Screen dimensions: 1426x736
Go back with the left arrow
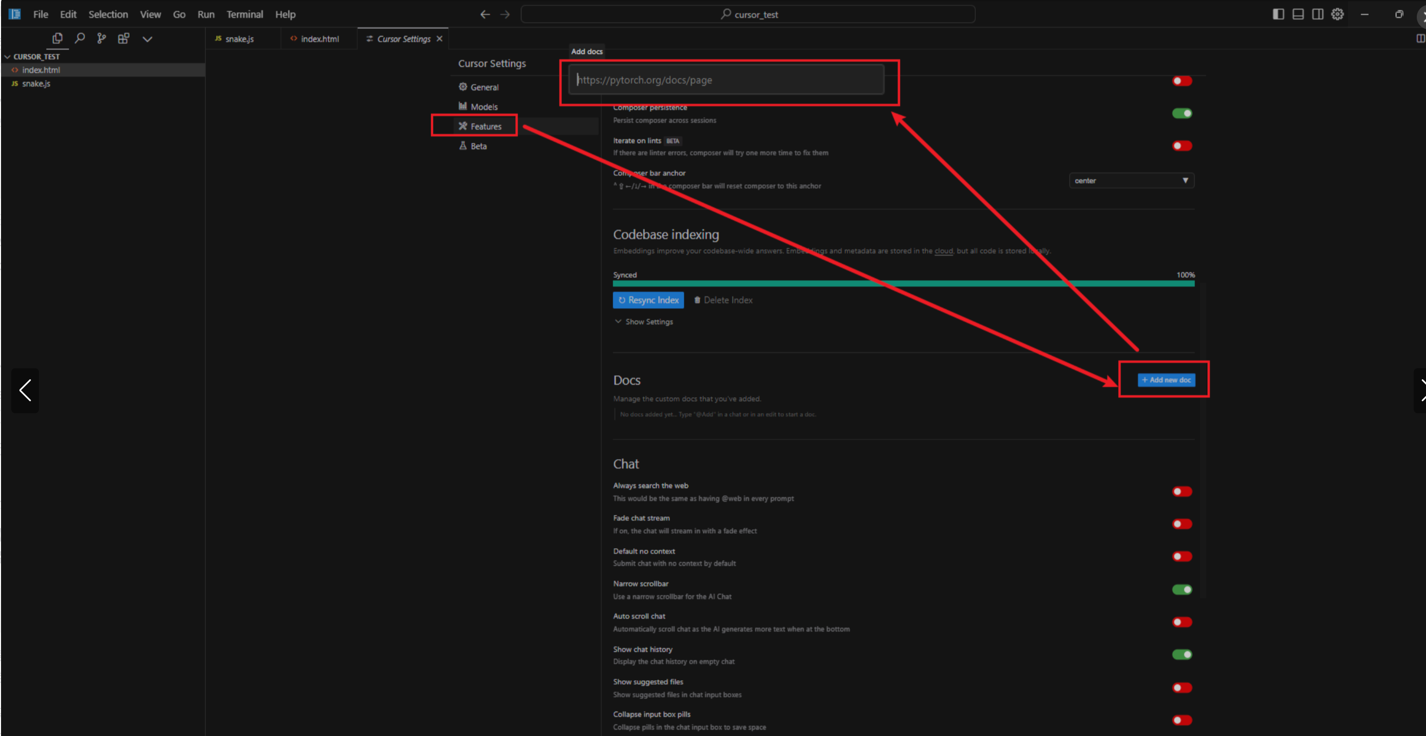(485, 14)
